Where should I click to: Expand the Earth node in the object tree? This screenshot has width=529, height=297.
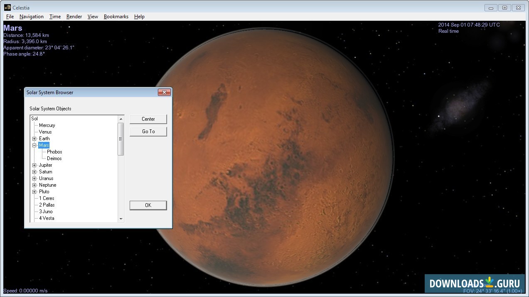tap(34, 138)
